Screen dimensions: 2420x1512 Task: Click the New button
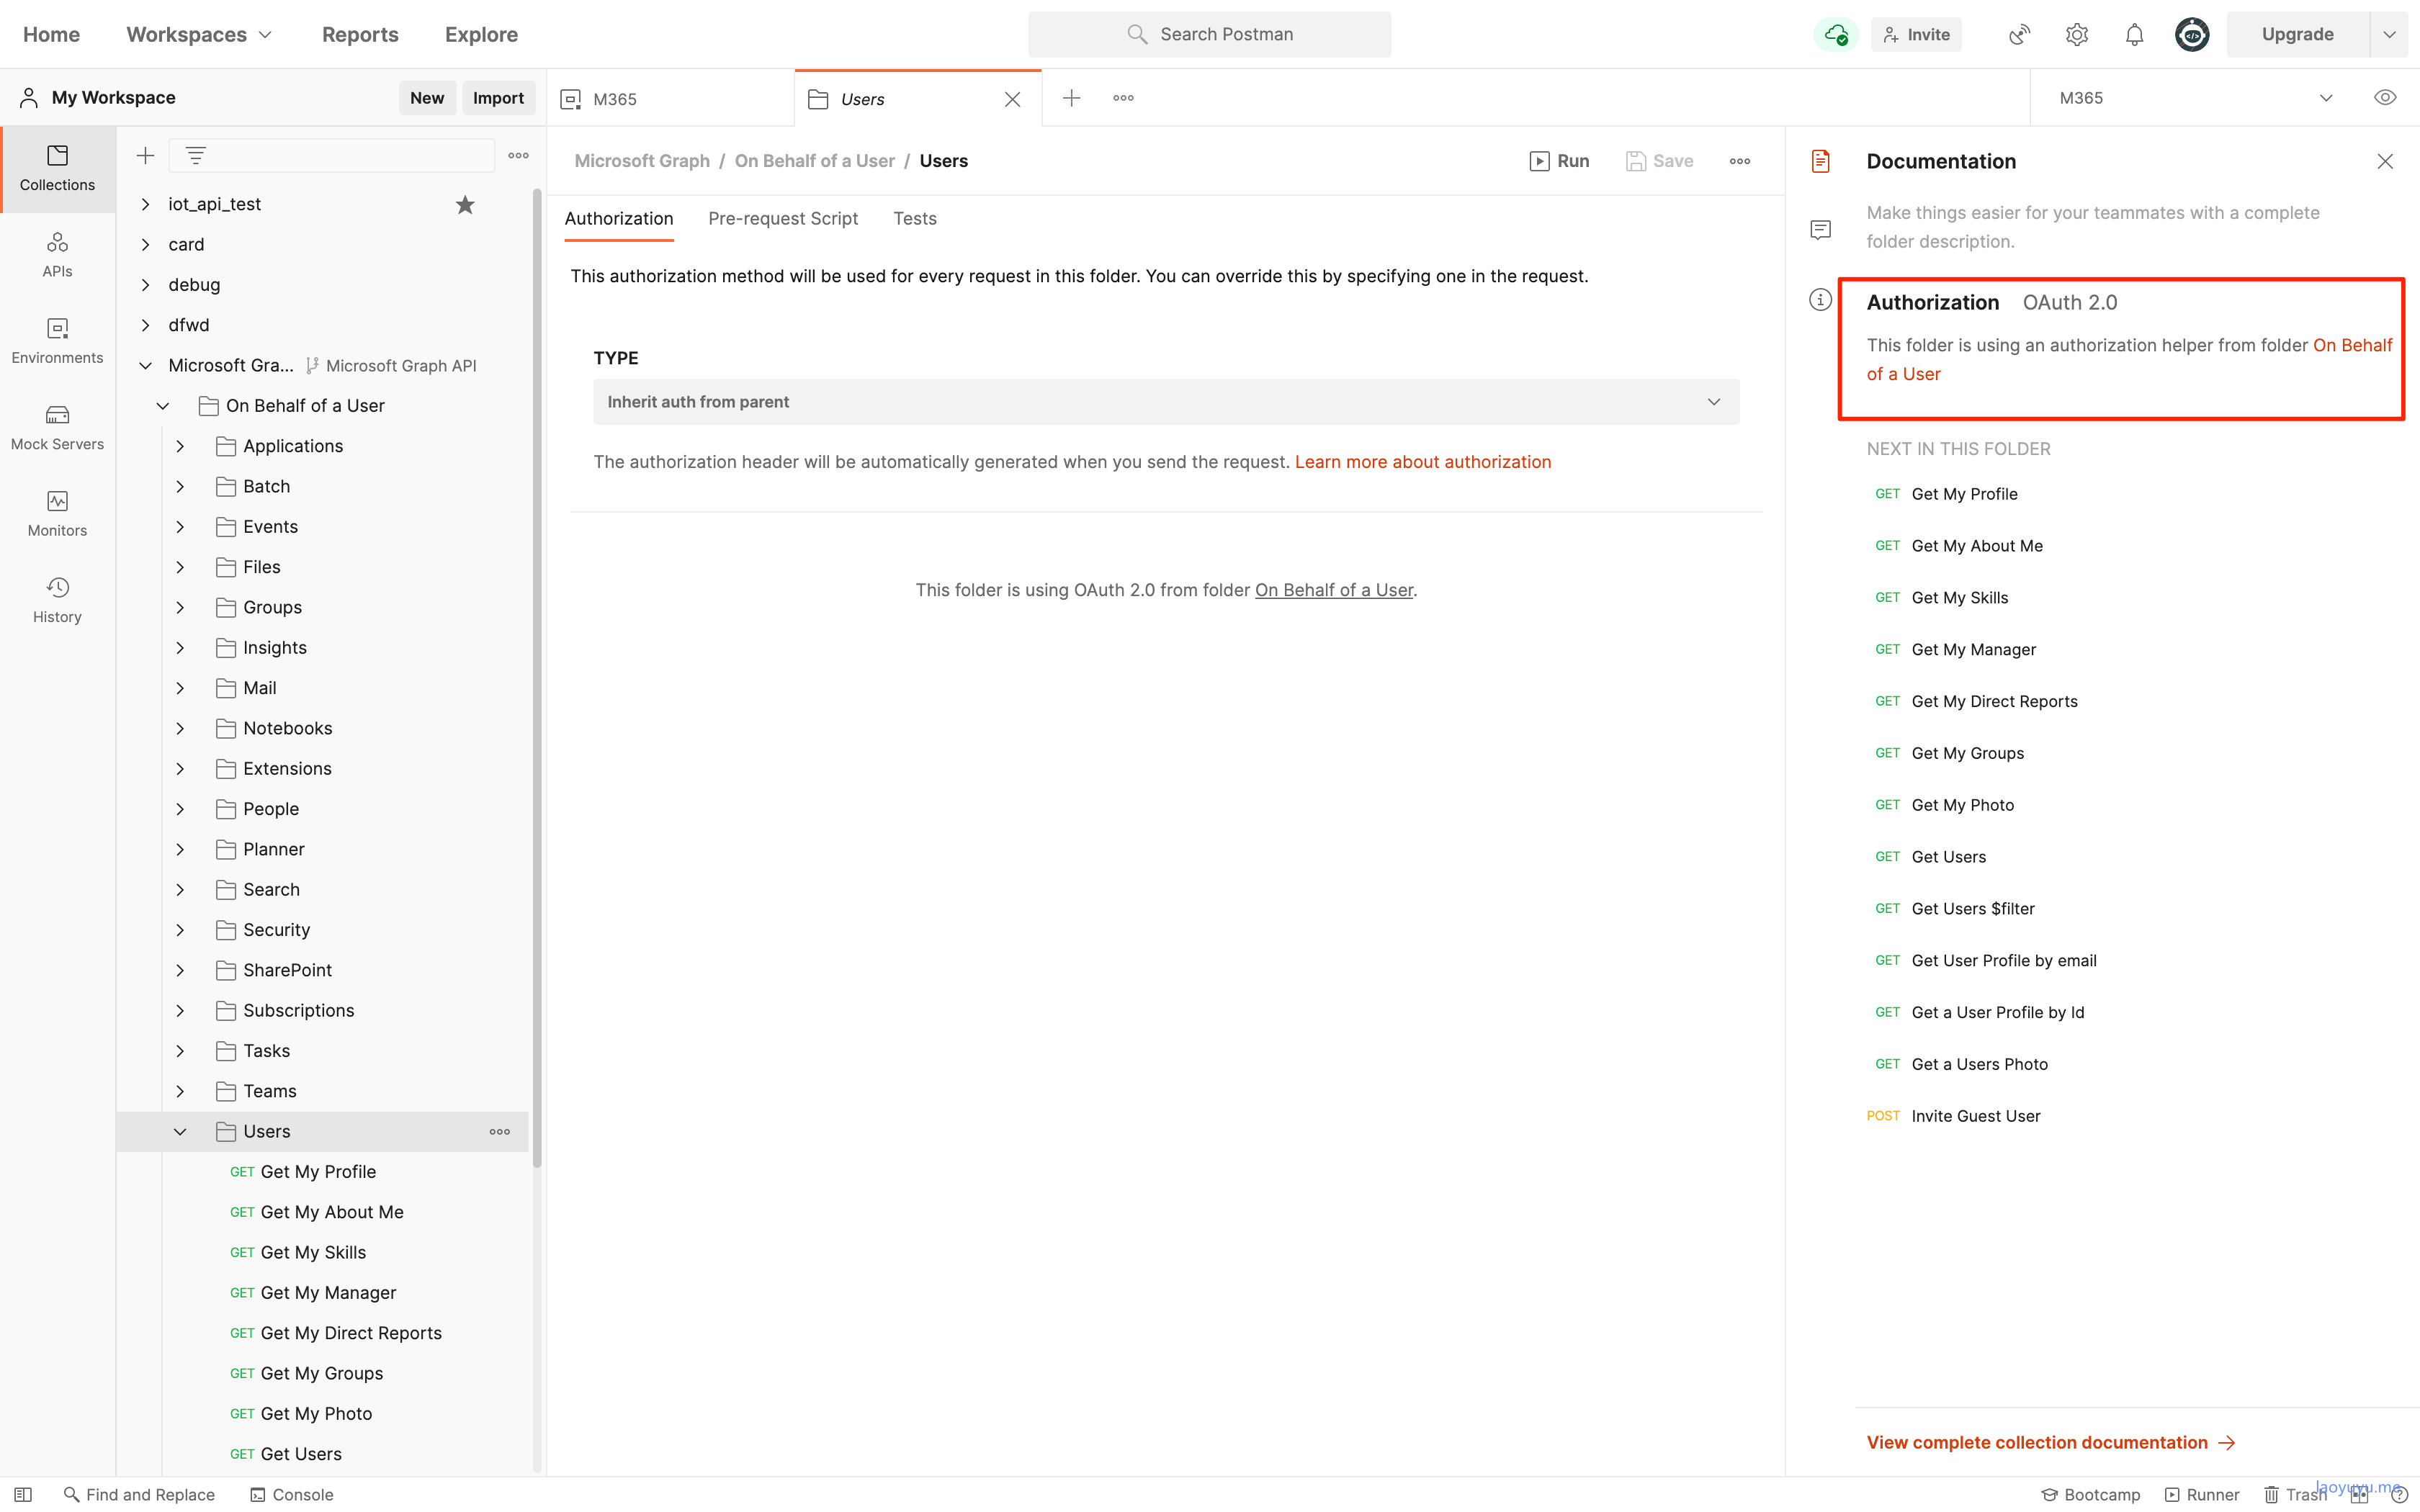click(x=427, y=97)
